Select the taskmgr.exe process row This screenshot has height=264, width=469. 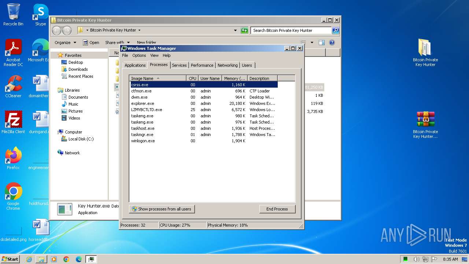tap(204, 135)
